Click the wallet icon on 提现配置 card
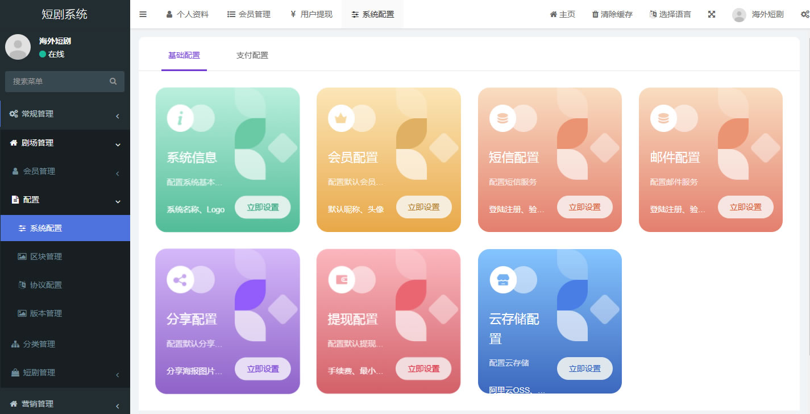The height and width of the screenshot is (414, 810). point(341,280)
